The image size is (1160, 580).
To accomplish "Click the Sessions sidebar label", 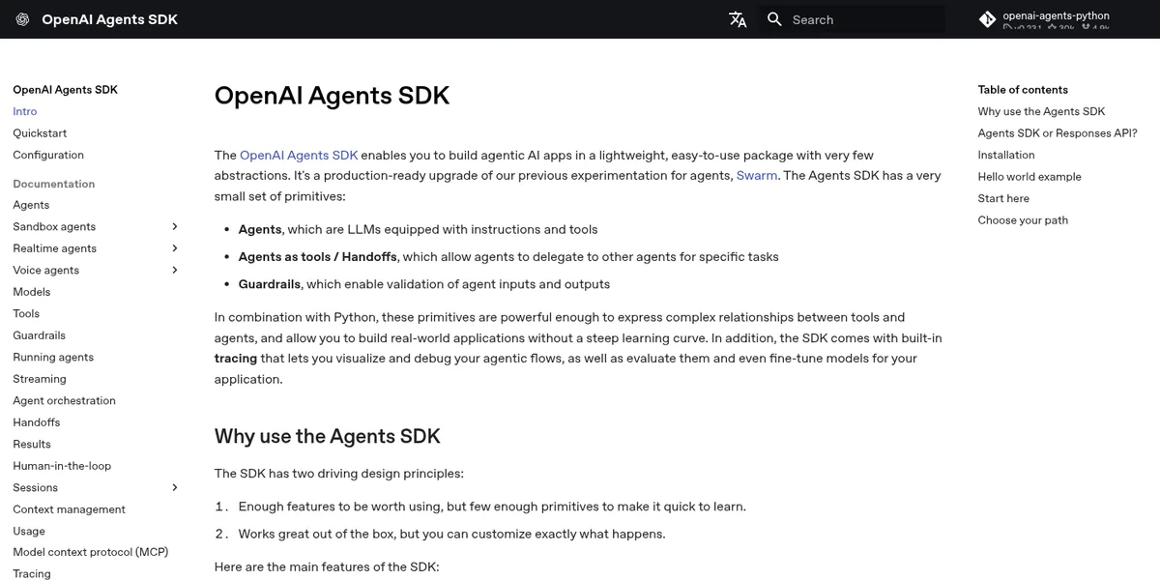I will pos(36,487).
